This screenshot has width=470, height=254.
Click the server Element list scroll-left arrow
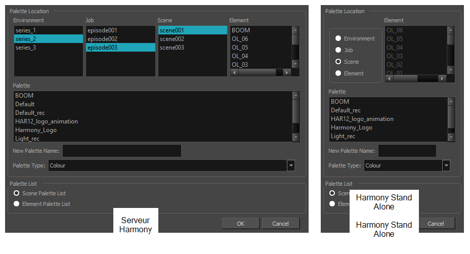[234, 72]
